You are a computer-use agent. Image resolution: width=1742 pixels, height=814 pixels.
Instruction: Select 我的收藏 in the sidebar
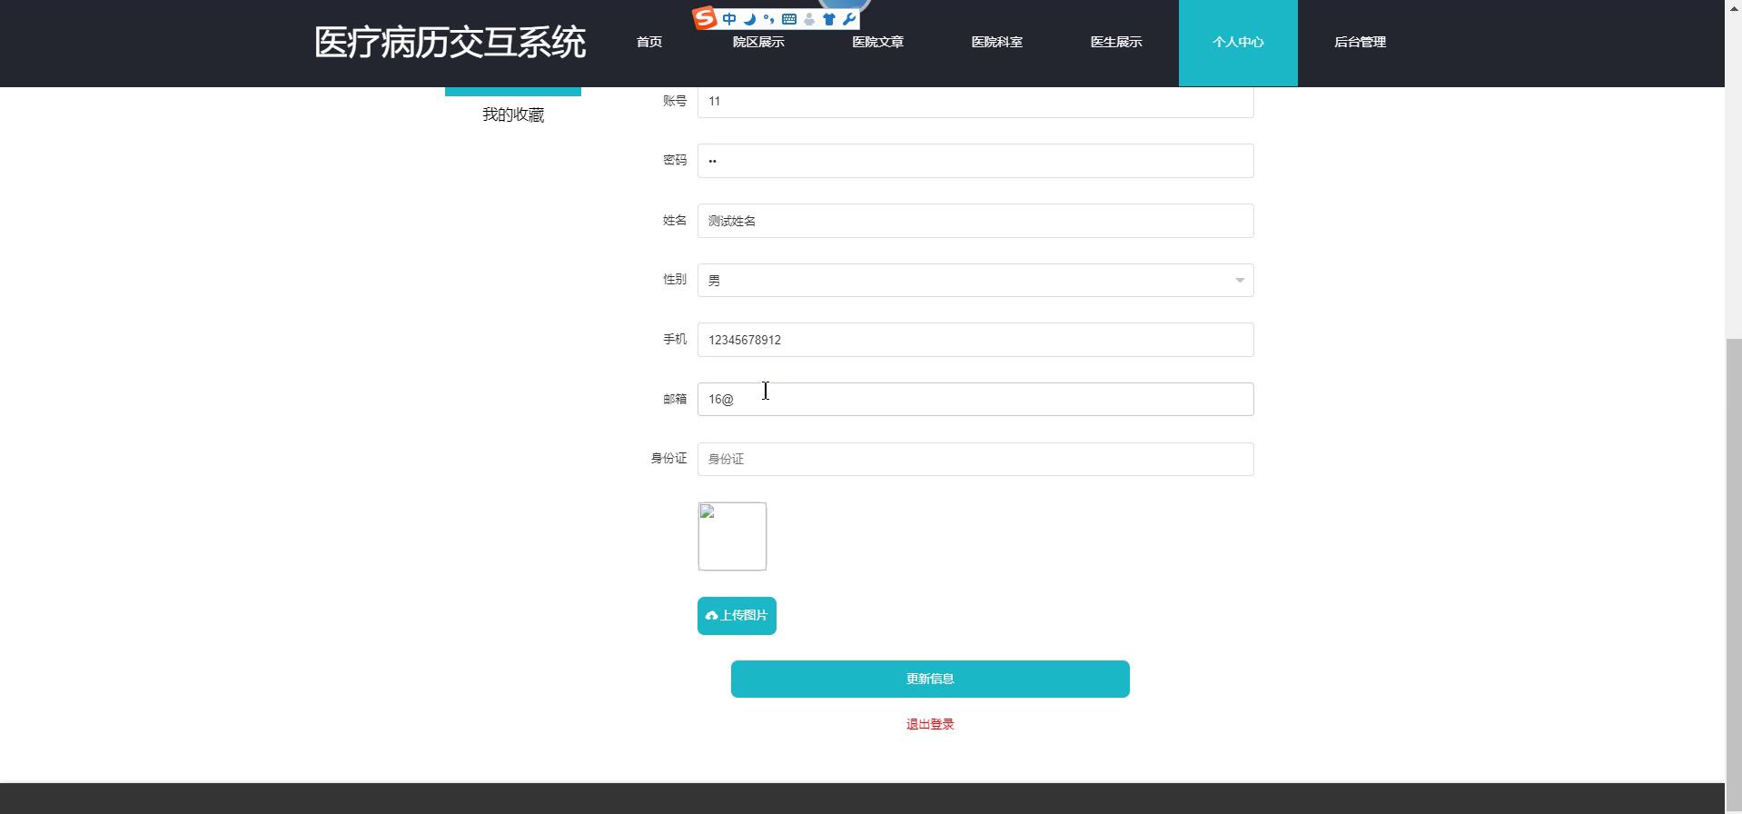click(513, 114)
